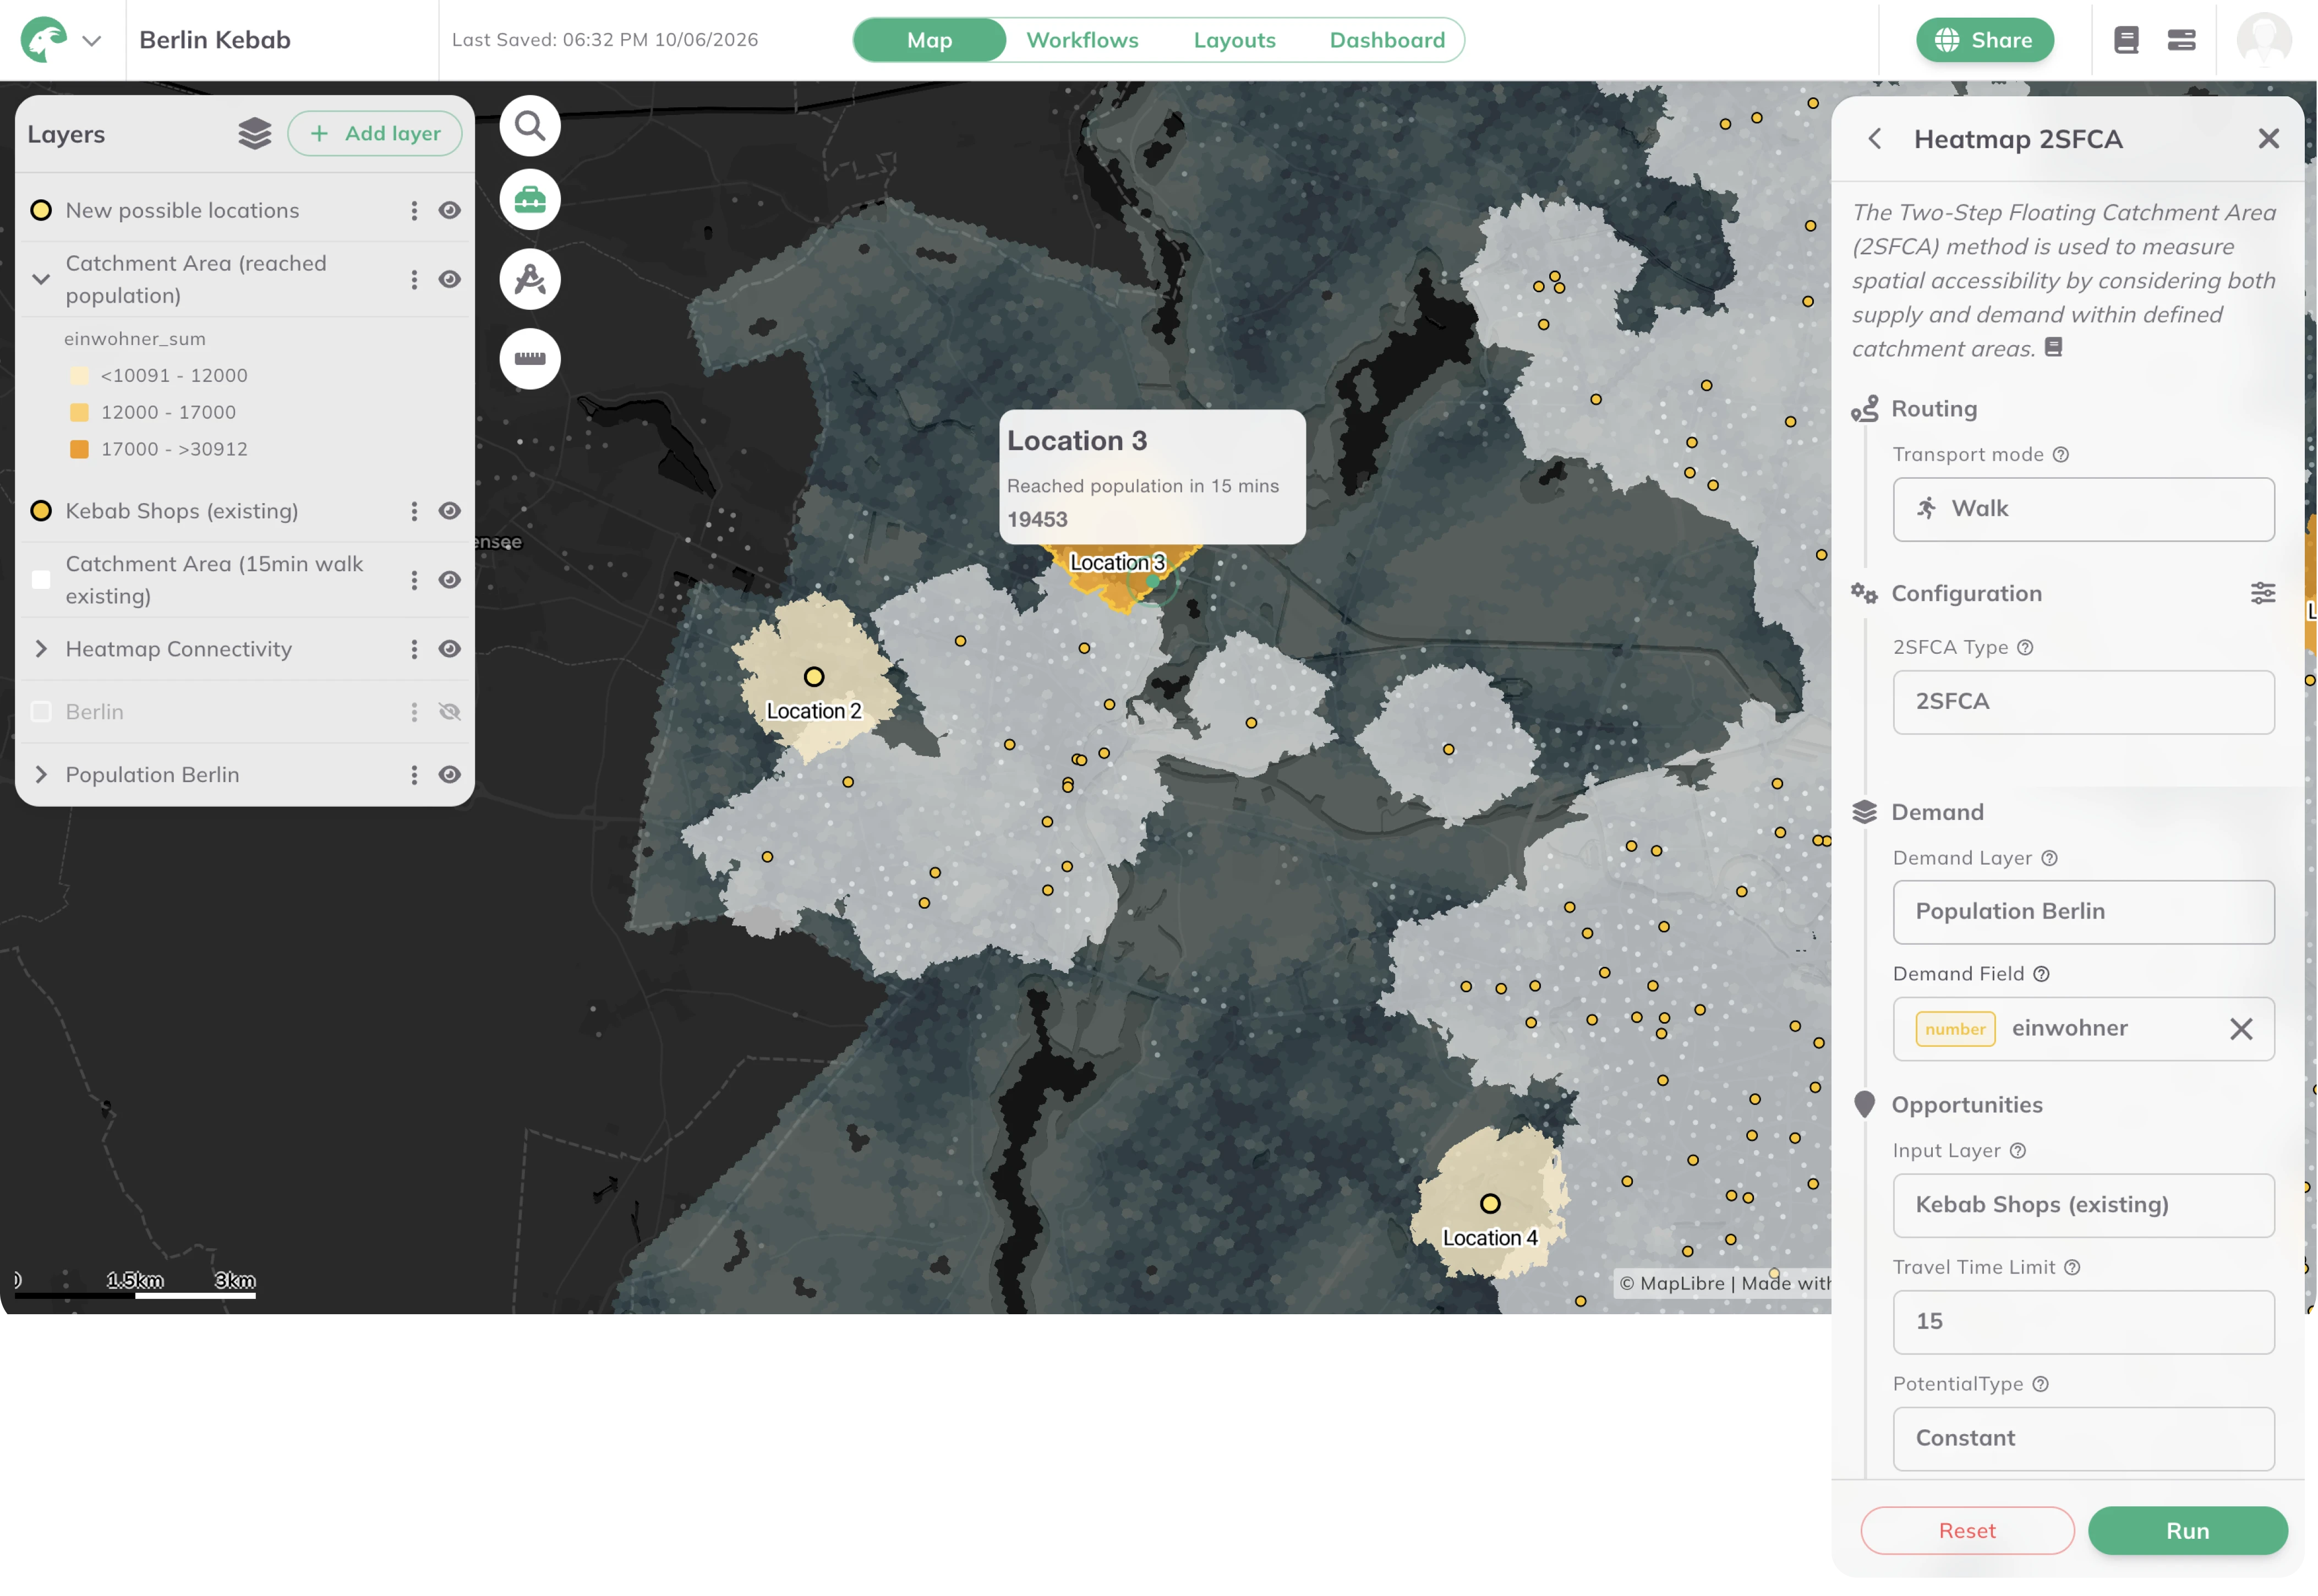Hide the New possible locations layer
2318x1596 pixels.
pyautogui.click(x=450, y=211)
